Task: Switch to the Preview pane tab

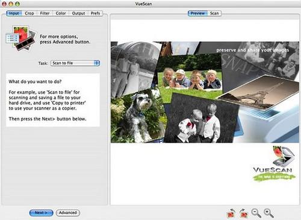Action: coord(197,13)
